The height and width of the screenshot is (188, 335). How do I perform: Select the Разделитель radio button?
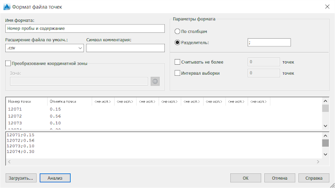[177, 42]
